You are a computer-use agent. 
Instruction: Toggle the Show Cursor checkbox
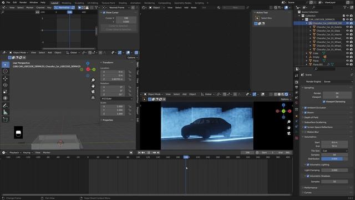(104, 12)
